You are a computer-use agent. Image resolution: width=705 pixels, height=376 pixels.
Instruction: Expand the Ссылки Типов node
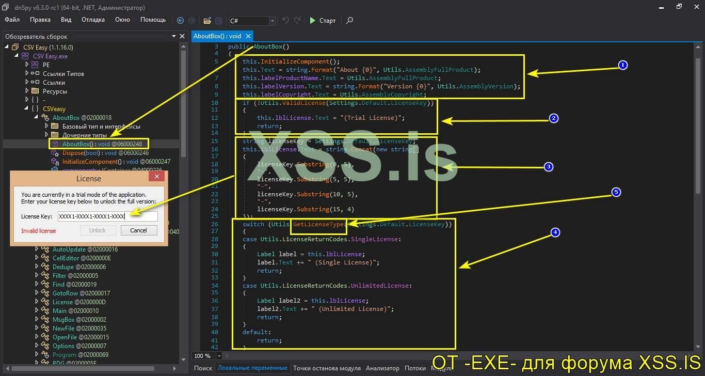(27, 73)
